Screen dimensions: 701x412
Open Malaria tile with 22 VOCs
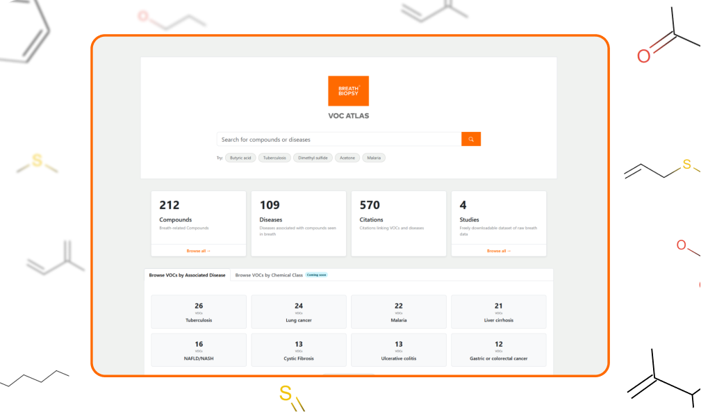pos(399,312)
